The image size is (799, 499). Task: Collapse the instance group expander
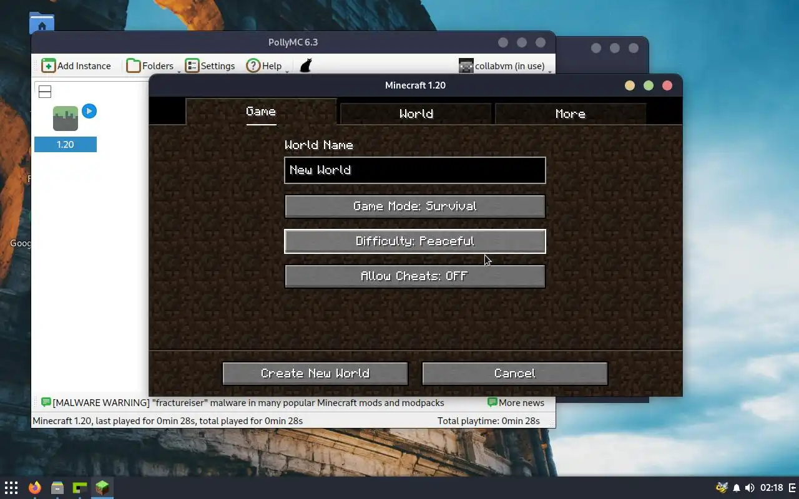pyautogui.click(x=45, y=92)
